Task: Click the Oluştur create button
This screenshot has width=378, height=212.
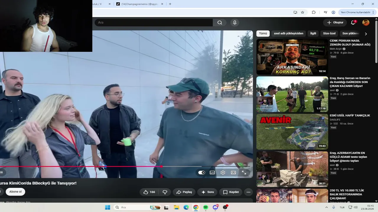Action: (x=335, y=23)
